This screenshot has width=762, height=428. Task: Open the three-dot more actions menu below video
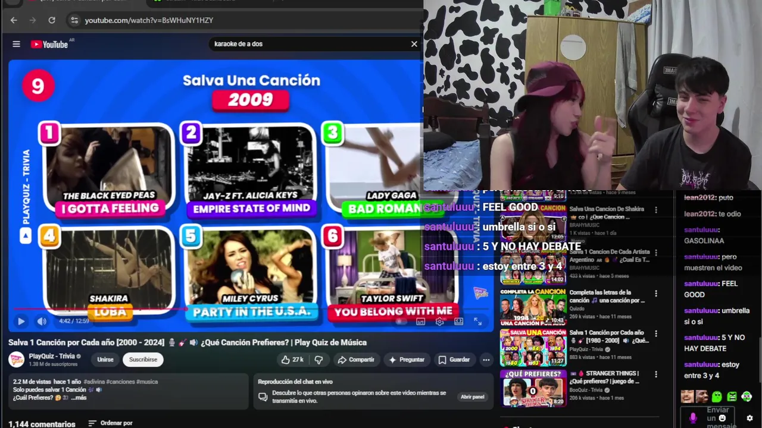(486, 360)
